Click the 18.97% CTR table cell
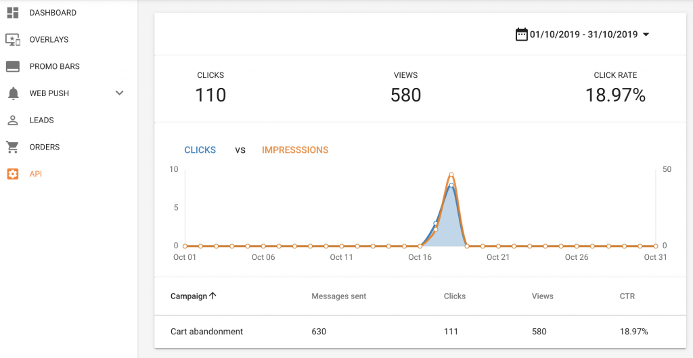693x358 pixels. (x=633, y=332)
